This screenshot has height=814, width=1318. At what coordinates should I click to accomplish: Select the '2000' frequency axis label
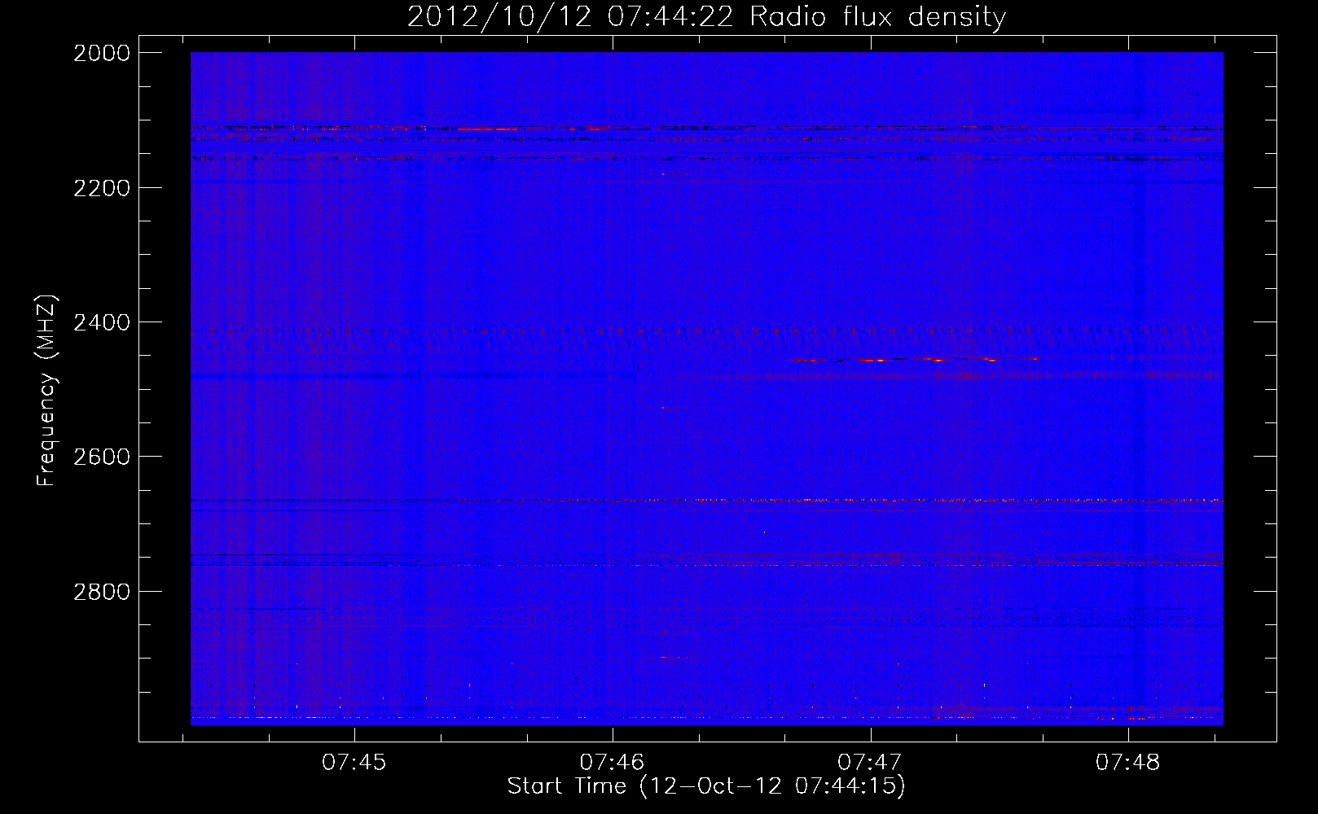[x=102, y=53]
